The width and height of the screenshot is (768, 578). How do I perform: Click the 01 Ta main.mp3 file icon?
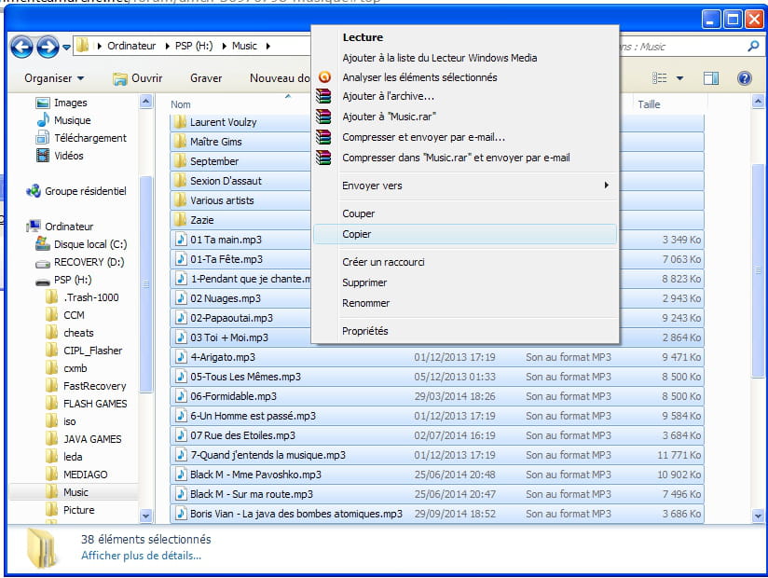coord(181,239)
